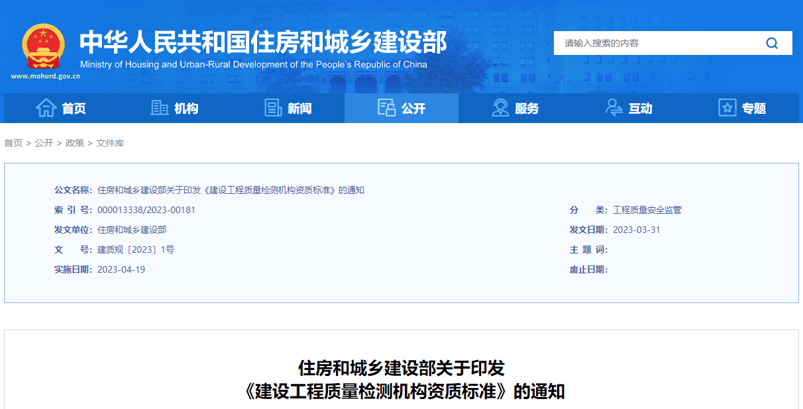803x409 pixels.
Task: Click 住房和城乡建设部 issuing unit value
Action: [x=132, y=230]
